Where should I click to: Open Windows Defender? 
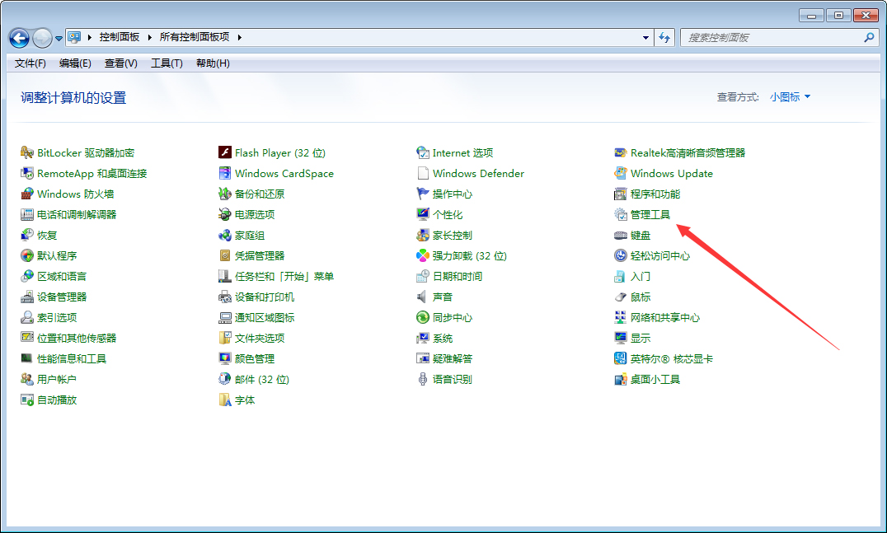[x=477, y=173]
